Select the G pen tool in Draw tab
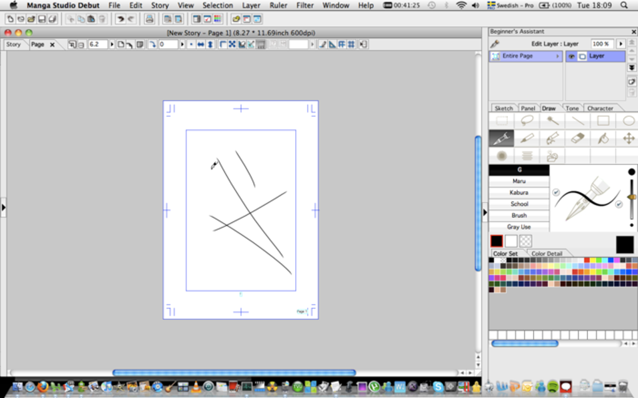Screen dimensions: 638x398 click(x=501, y=139)
